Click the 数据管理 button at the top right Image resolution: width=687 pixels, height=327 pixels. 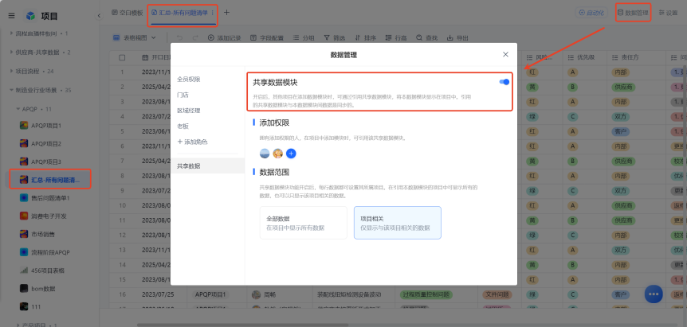tap(633, 13)
